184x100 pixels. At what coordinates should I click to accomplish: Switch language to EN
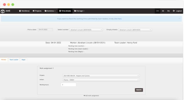[x=158, y=11]
